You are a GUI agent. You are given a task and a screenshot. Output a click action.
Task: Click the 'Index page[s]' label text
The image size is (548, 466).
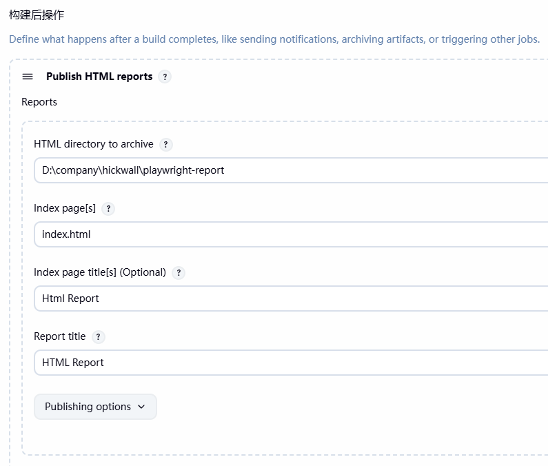65,208
